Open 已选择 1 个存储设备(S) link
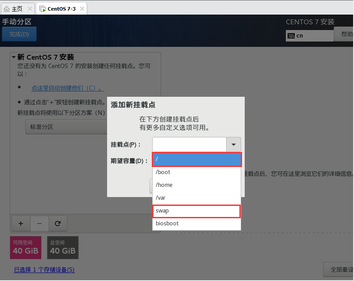Viewport: 354px width, 281px height. (x=44, y=270)
